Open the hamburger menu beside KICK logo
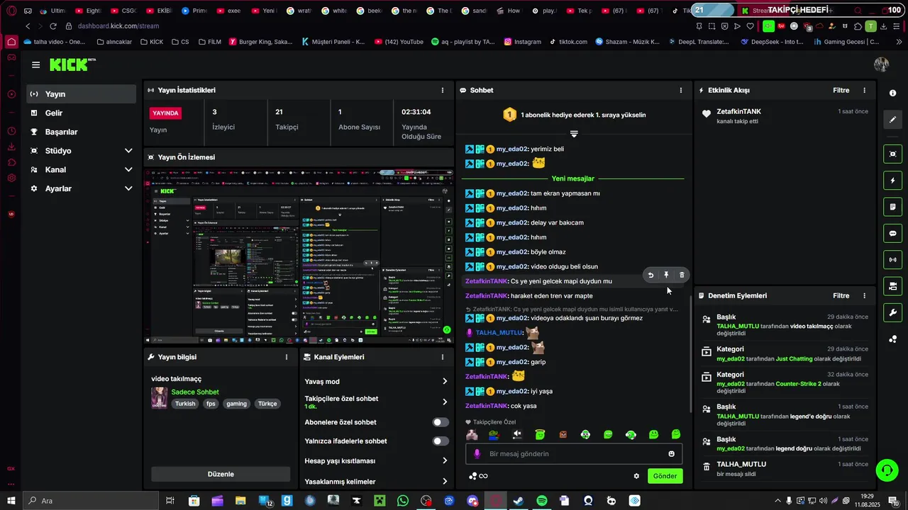Image resolution: width=908 pixels, height=510 pixels. click(35, 64)
